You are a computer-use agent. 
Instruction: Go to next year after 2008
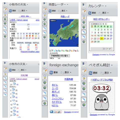point(98,24)
